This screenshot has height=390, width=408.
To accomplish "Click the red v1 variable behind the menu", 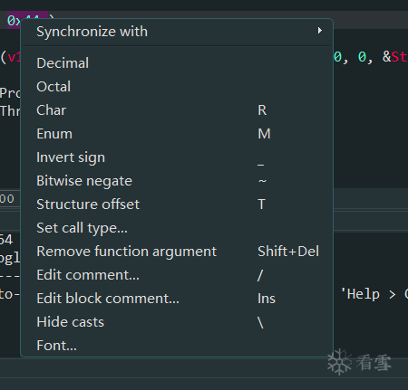I will 14,57.
